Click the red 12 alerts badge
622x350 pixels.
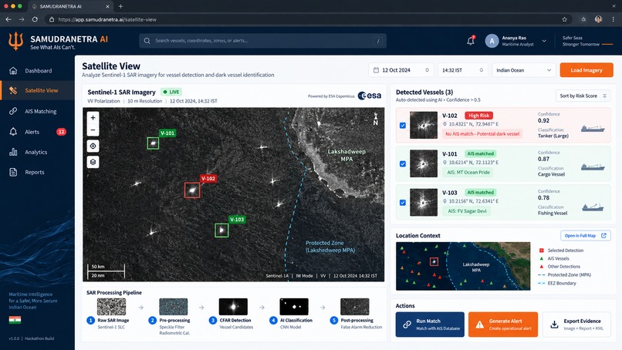click(61, 132)
